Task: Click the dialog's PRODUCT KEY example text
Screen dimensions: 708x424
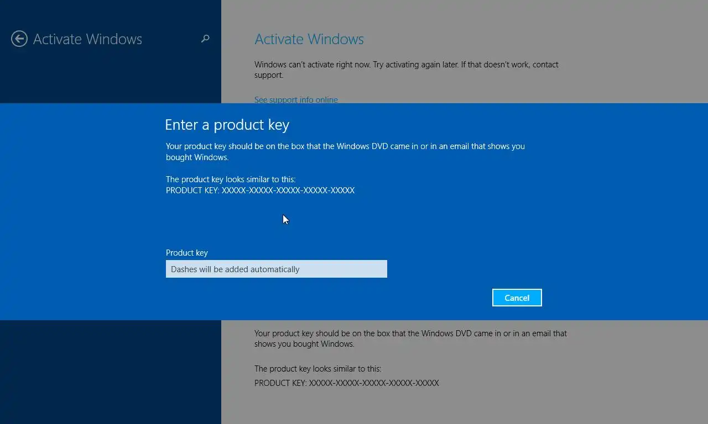Action: pos(260,190)
